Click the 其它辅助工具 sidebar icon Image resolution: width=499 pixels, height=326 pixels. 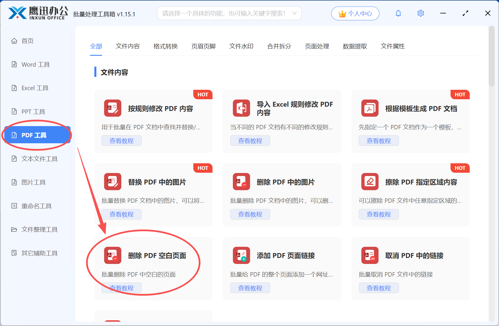click(14, 253)
